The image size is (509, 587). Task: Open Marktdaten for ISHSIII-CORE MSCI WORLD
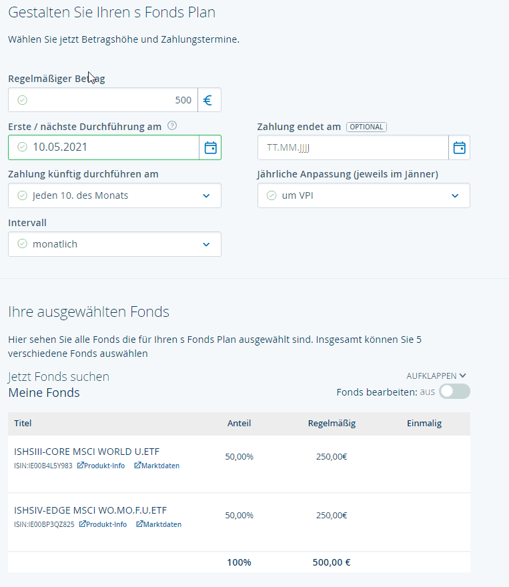tap(157, 466)
